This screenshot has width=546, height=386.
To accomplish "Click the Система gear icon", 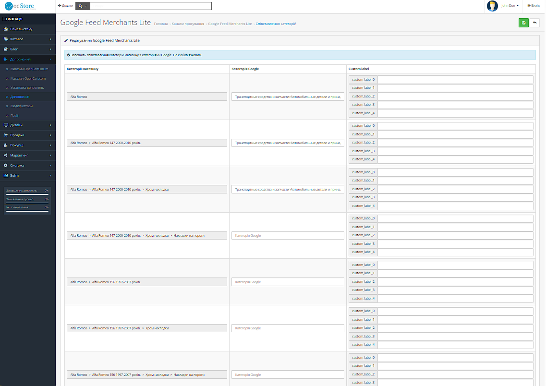I will (6, 166).
